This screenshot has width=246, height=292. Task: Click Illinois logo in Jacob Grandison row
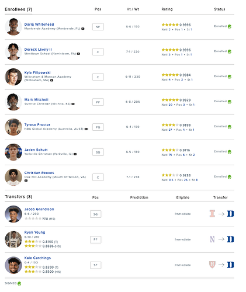click(x=212, y=214)
